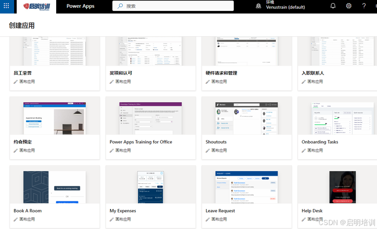The width and height of the screenshot is (377, 229).
Task: Click pencil icon under 员工荣誉
Action: click(x=16, y=82)
